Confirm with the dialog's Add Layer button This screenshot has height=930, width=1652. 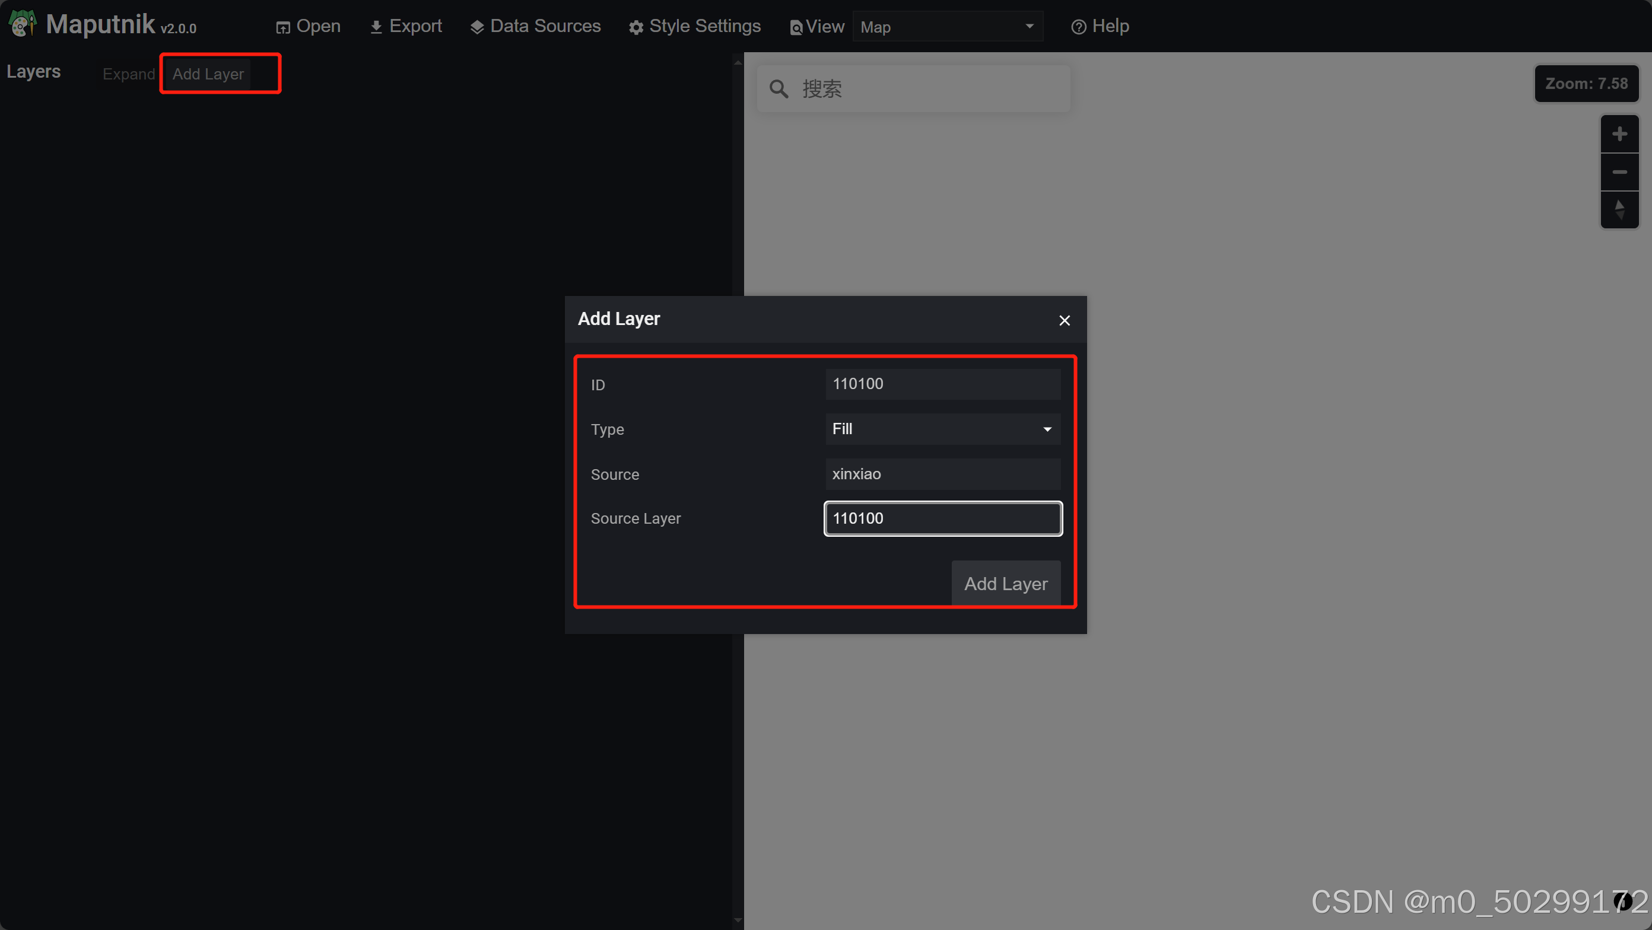(x=1005, y=583)
